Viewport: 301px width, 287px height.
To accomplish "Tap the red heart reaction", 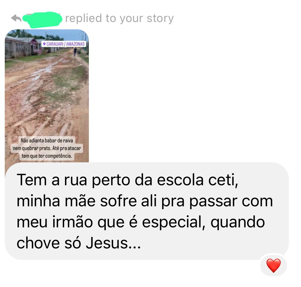I will [273, 266].
